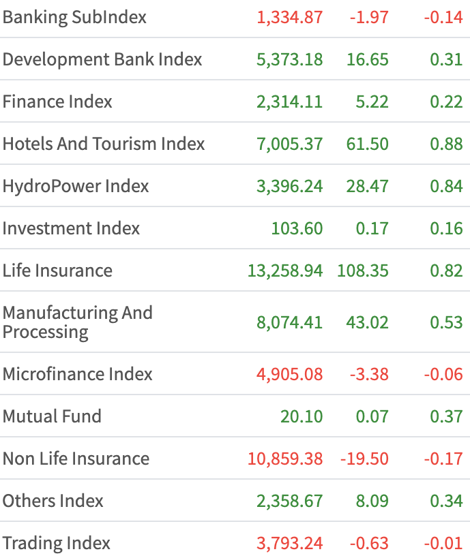
Task: Select Hotels And Tourism point change 61.50
Action: [367, 144]
